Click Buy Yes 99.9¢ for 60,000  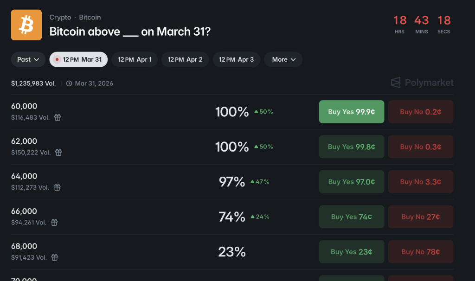pos(351,112)
